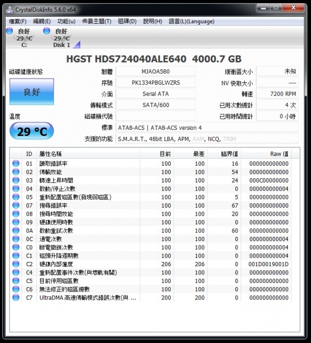Viewport: 311px width, 343px height.
Task: Click the serial number field PK1334PBGLWZRS
Action: (155, 83)
